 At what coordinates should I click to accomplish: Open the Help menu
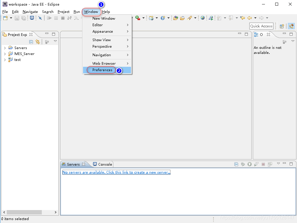click(106, 12)
